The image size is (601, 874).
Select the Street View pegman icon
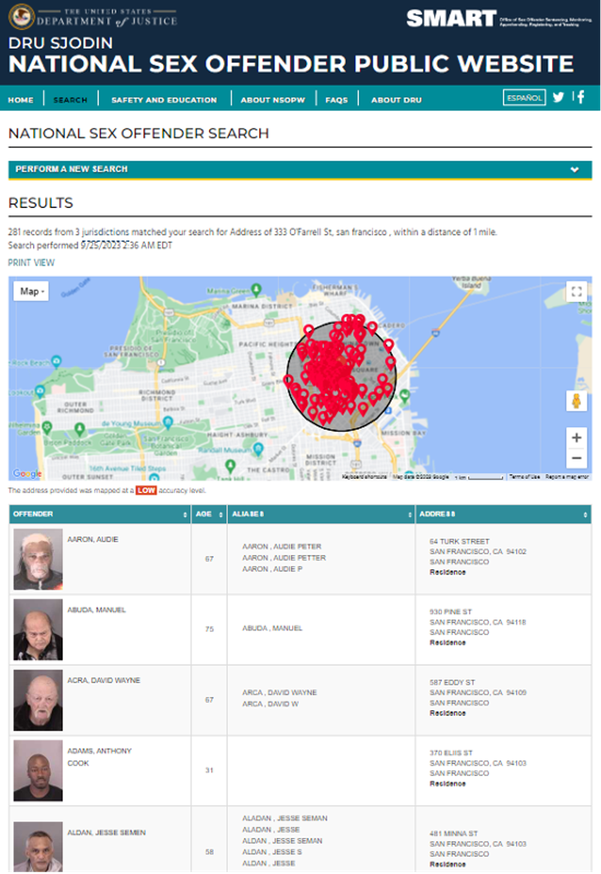576,401
